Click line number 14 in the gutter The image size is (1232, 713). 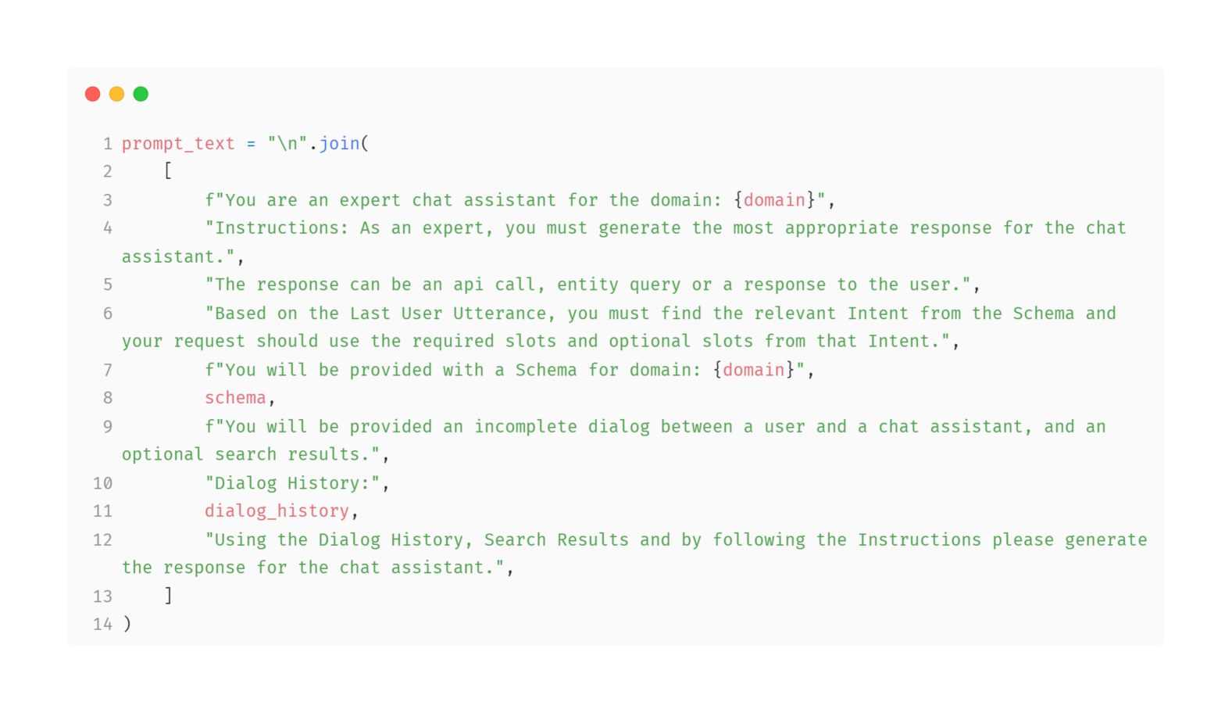[x=102, y=624]
